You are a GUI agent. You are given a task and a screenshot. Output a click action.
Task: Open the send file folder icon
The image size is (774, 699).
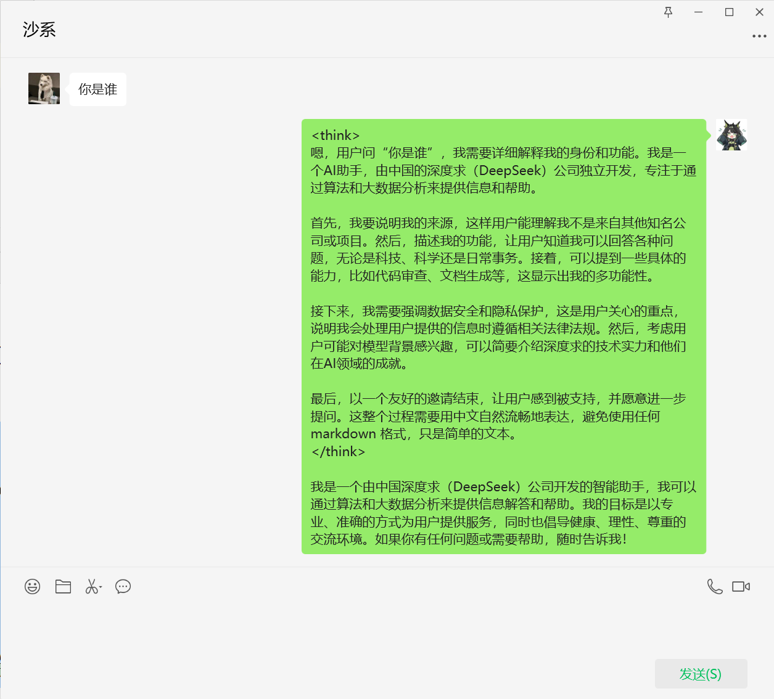point(63,586)
